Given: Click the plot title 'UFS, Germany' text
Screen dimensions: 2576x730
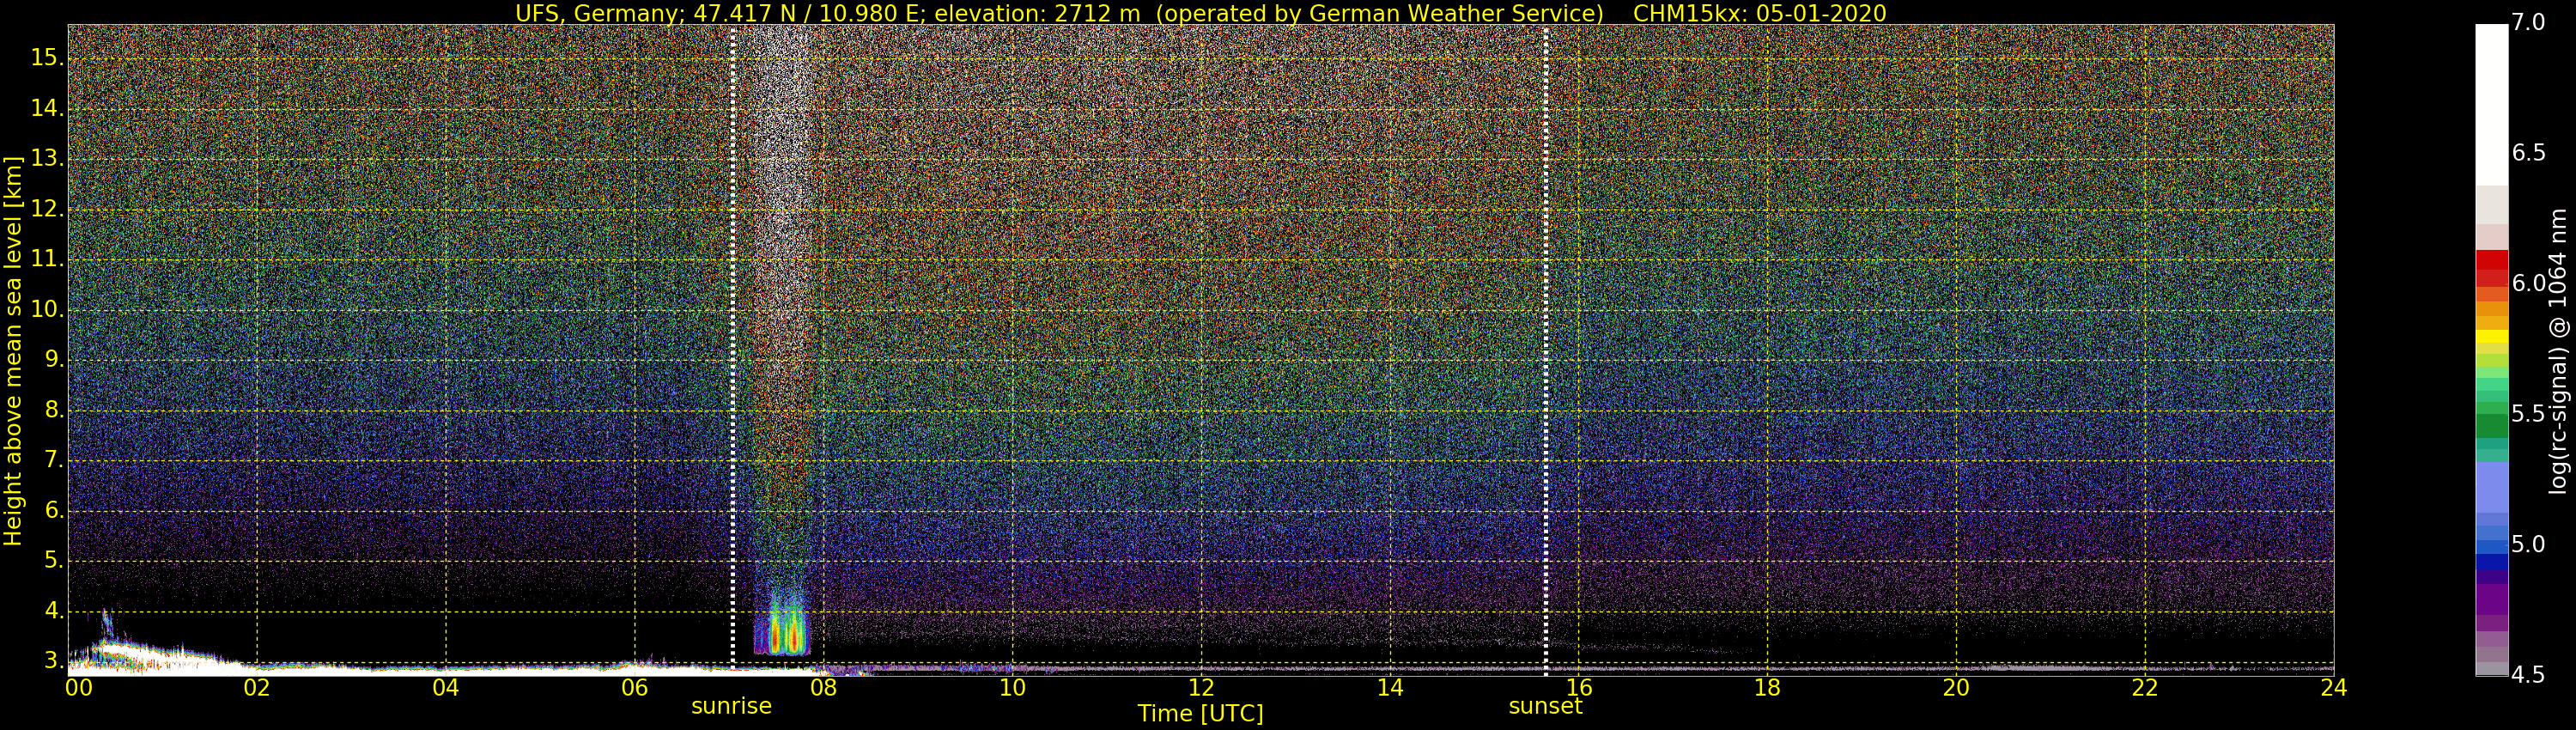Looking at the screenshot, I should 598,13.
